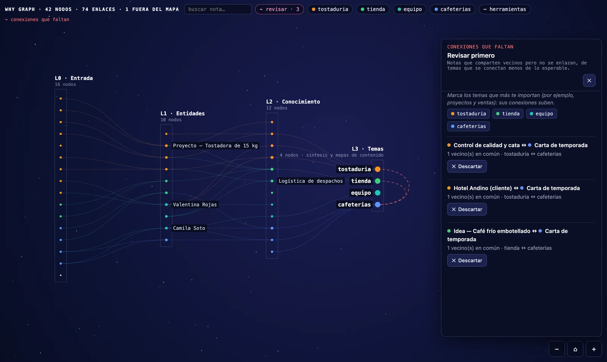This screenshot has height=362, width=607.
Task: Toggle the tienda filter in top bar
Action: pos(373,9)
